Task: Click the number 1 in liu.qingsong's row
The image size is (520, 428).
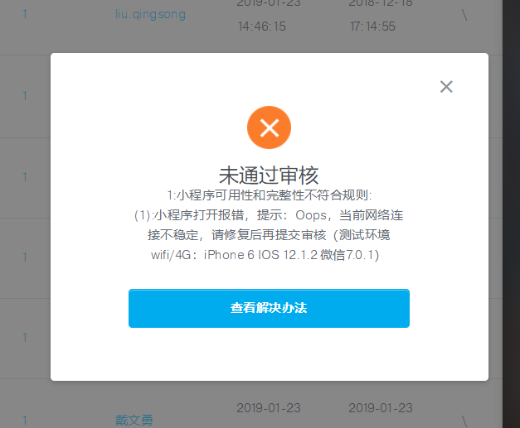Action: tap(25, 14)
